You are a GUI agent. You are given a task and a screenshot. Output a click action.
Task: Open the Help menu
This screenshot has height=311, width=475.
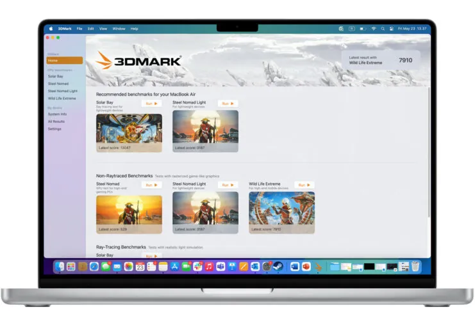(x=134, y=29)
